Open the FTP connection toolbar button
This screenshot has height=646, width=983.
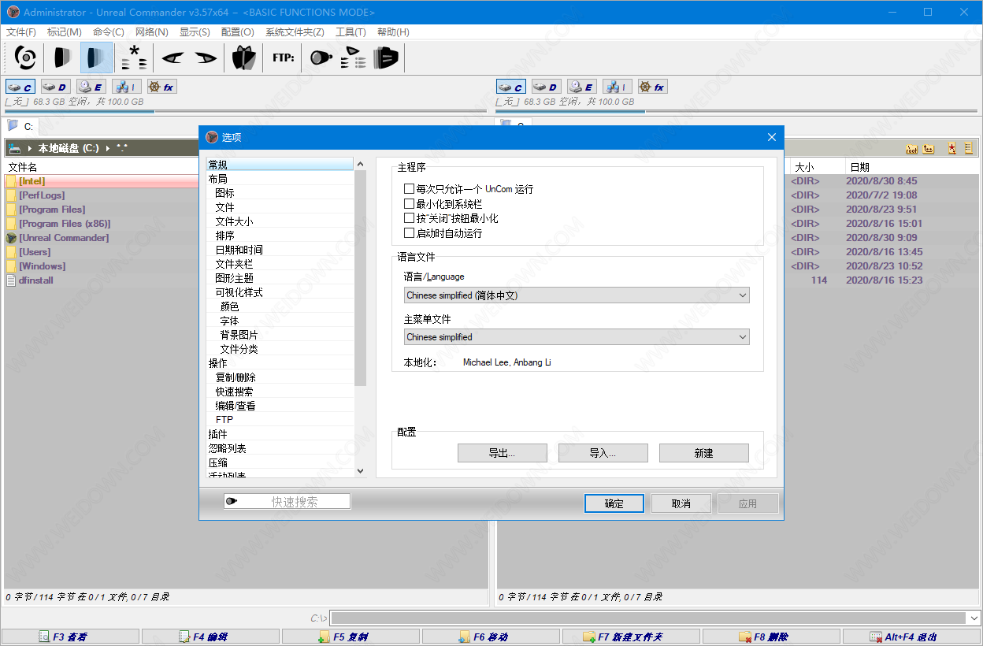284,58
